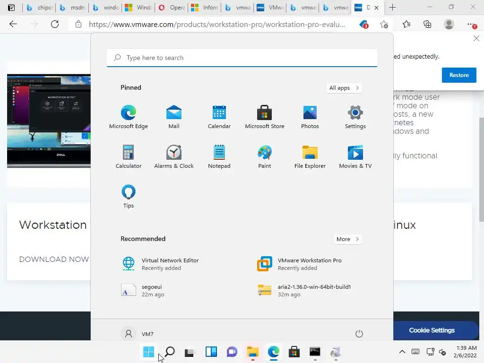The width and height of the screenshot is (484, 363).
Task: Click the Workstation laptop screenshot image
Action: tap(49, 121)
